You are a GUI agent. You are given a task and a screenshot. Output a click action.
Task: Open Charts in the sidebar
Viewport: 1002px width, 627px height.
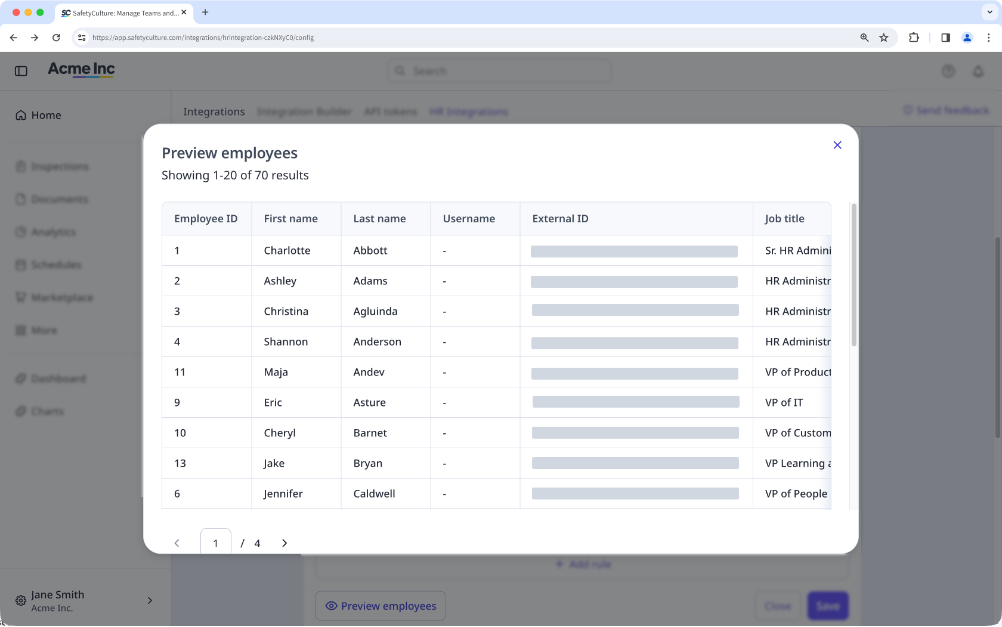39,411
